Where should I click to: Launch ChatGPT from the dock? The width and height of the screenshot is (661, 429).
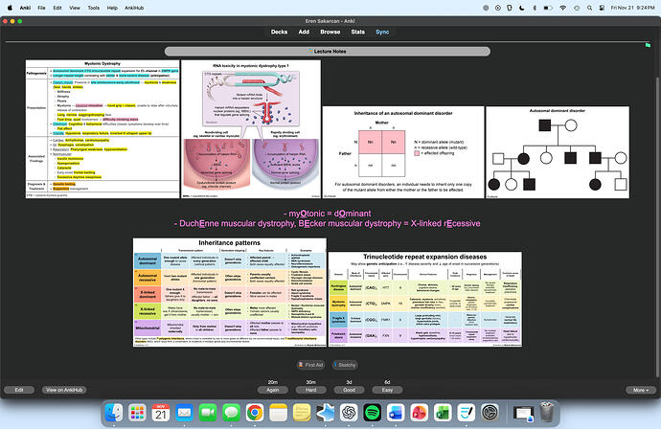(348, 411)
